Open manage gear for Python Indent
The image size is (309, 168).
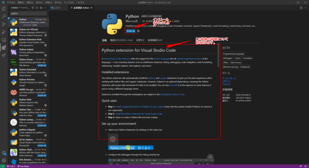click(x=46, y=55)
